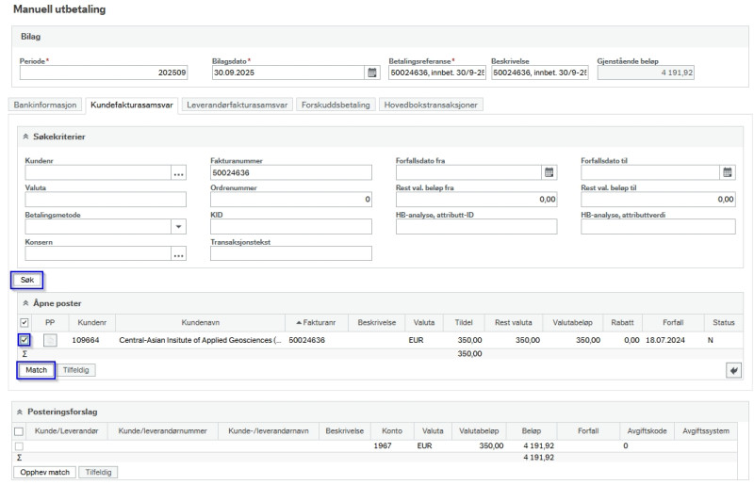Select the Kundefakturasamsvar tab
Screen dimensions: 754x485
[132, 105]
